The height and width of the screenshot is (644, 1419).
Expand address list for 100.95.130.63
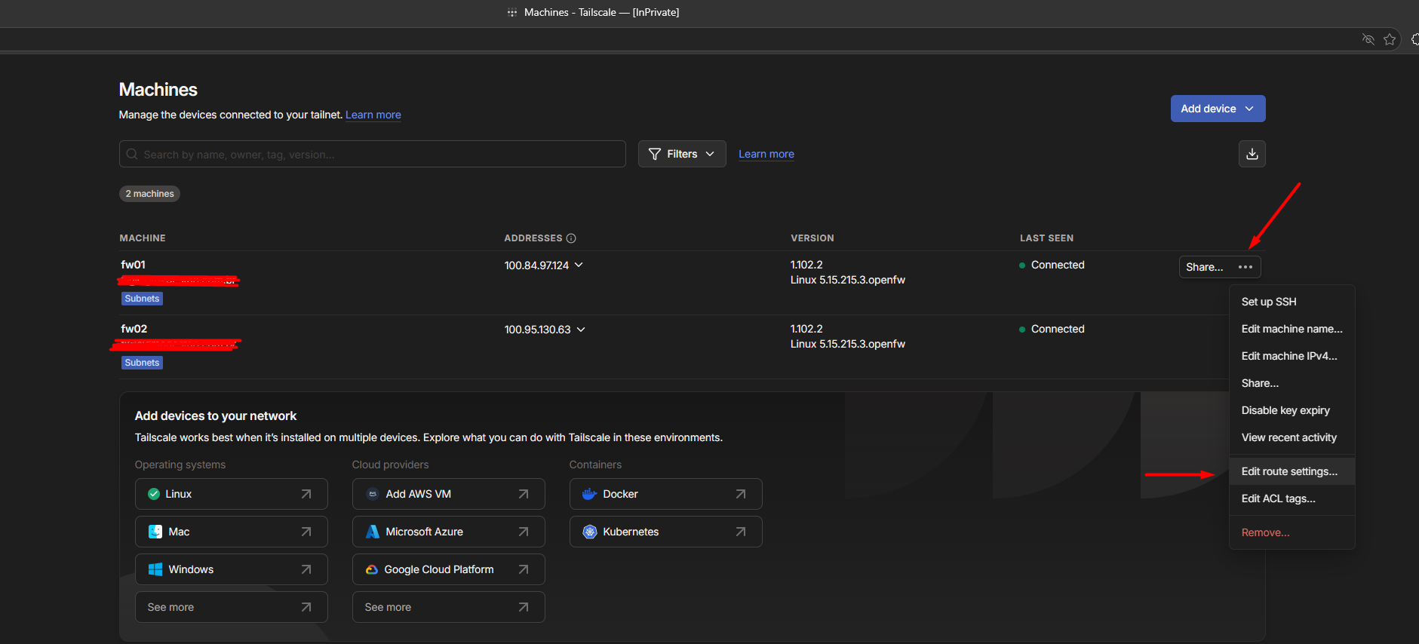pyautogui.click(x=581, y=329)
